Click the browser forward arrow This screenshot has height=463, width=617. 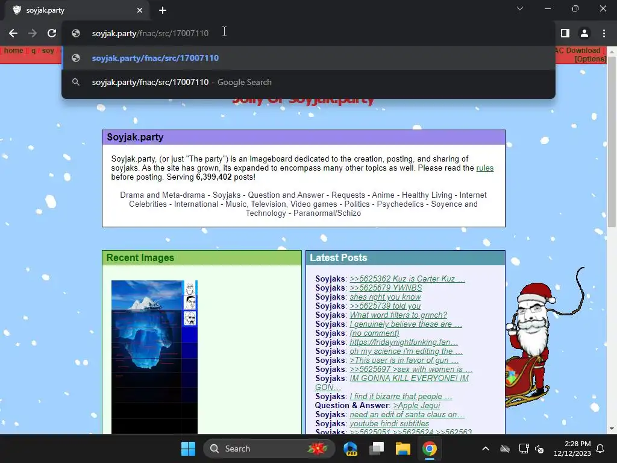tap(33, 34)
